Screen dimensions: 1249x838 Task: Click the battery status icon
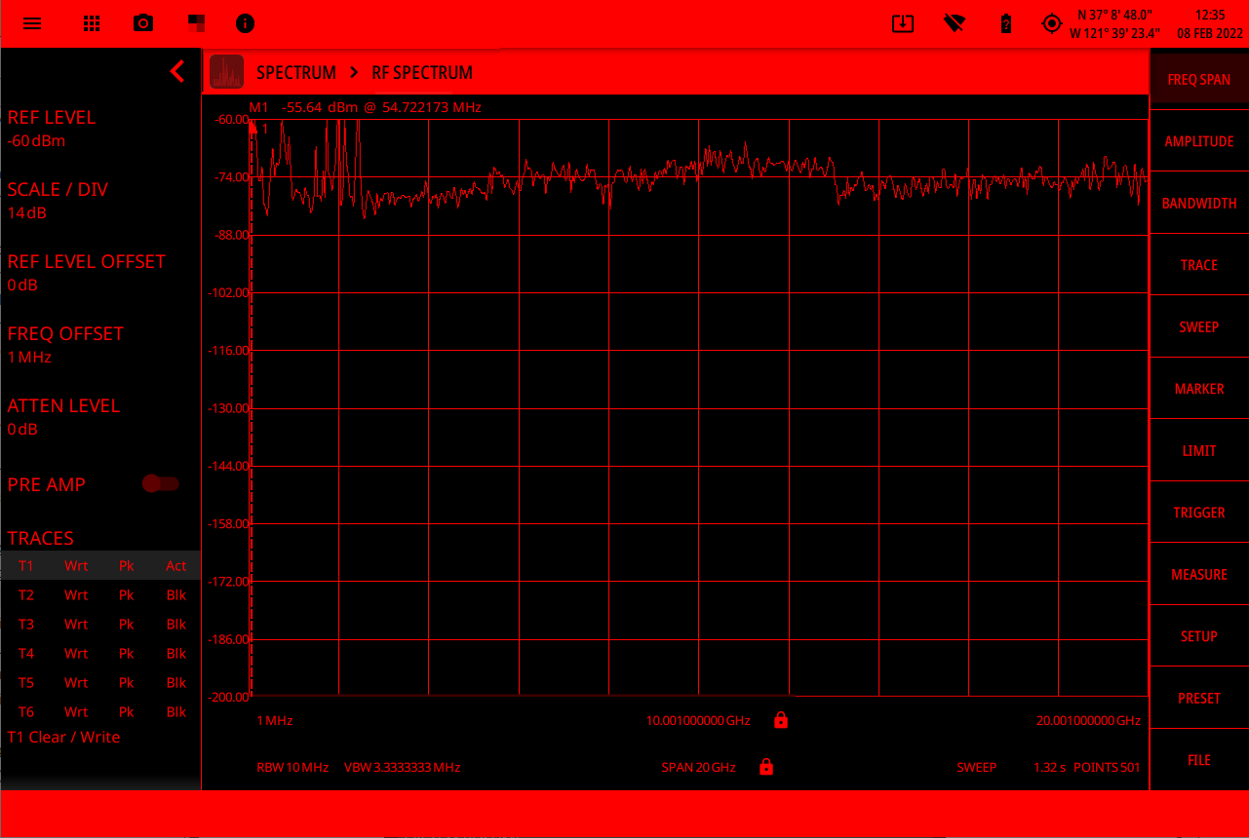1006,23
